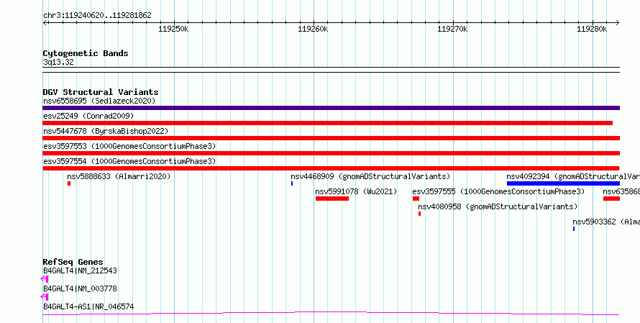Click the 119260k ruler position label

click(x=313, y=29)
